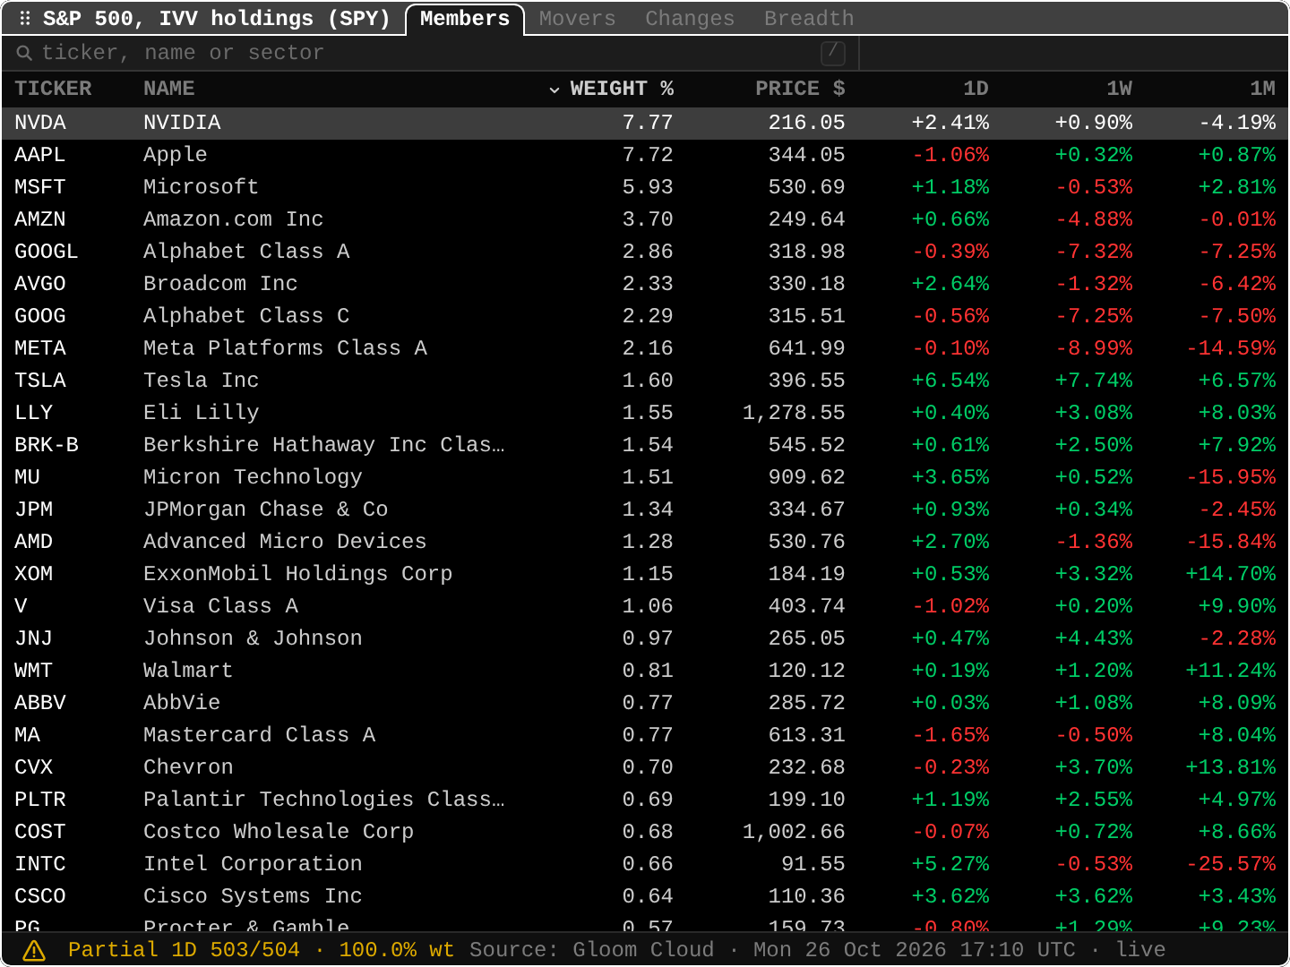Image resolution: width=1290 pixels, height=967 pixels.
Task: Click Meta Platforms Class A name
Action: (285, 348)
